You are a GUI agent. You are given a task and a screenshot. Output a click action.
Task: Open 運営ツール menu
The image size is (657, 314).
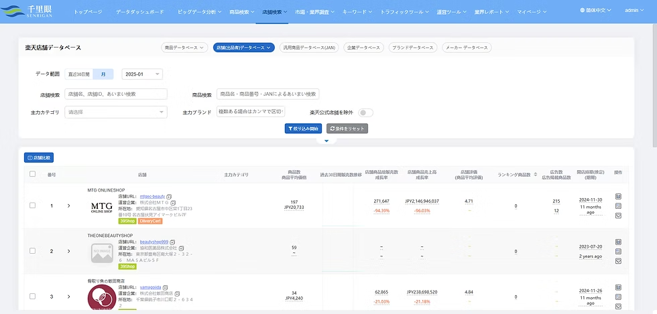(452, 12)
